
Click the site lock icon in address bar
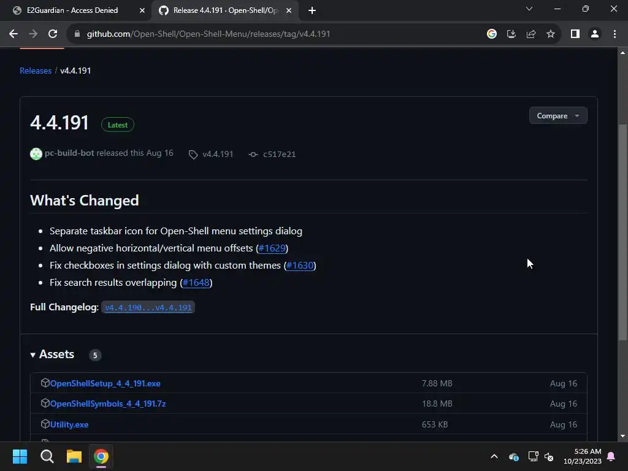(x=77, y=34)
